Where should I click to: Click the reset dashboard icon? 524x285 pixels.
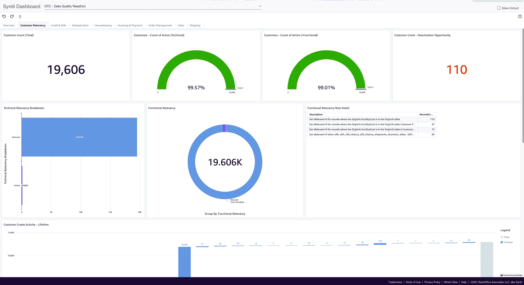(x=20, y=17)
